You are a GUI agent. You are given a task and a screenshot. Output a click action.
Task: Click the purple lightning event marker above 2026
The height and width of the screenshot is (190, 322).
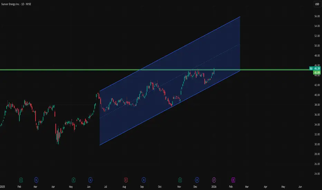[214, 180]
